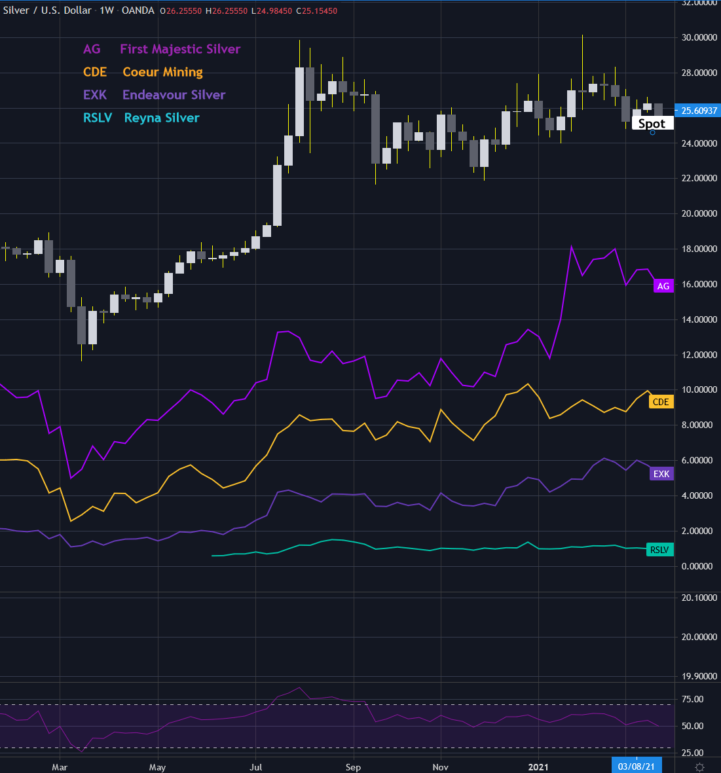
Task: Open the Silver / U.S. Dollar symbol title
Action: 47,10
